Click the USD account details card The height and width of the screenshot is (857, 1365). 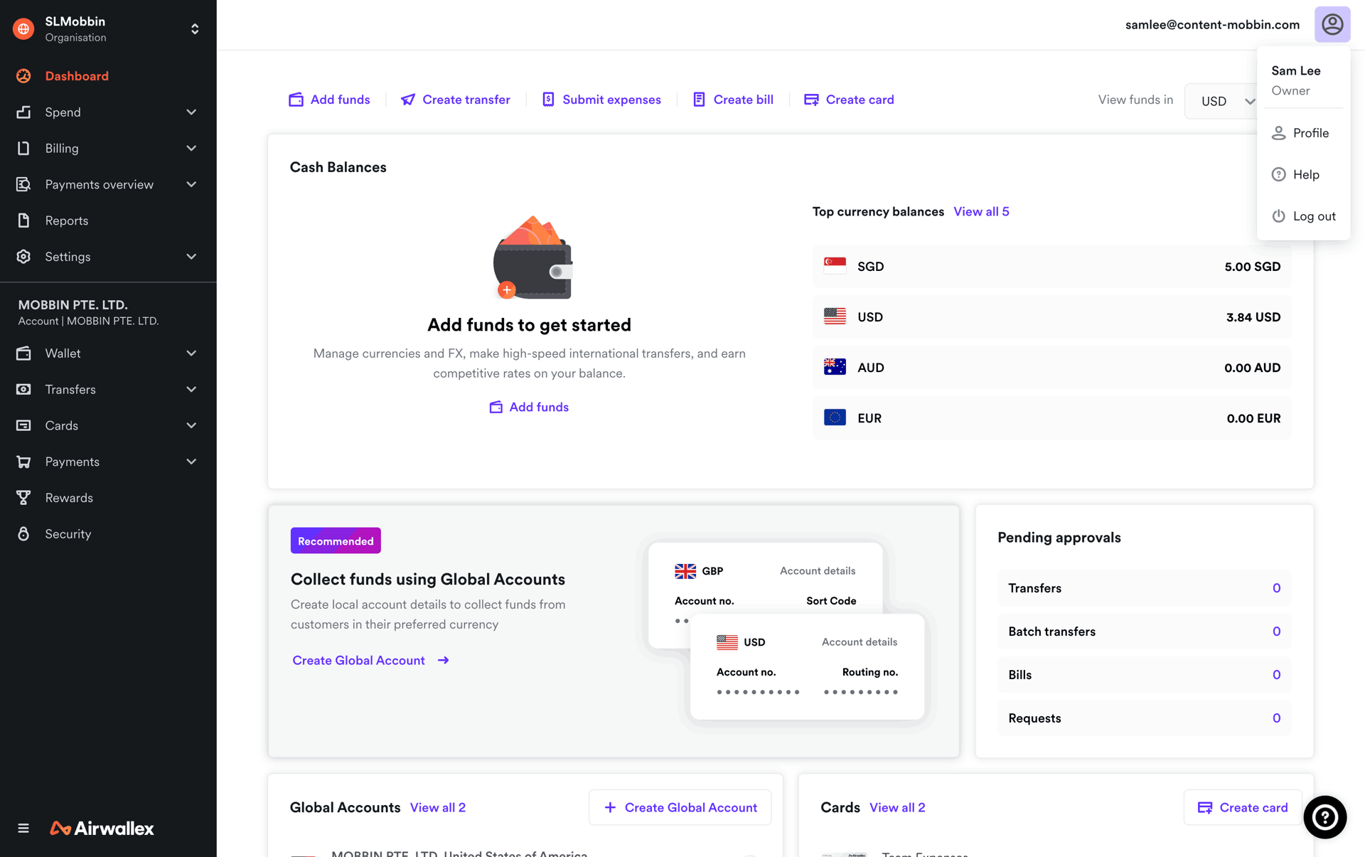[808, 666]
